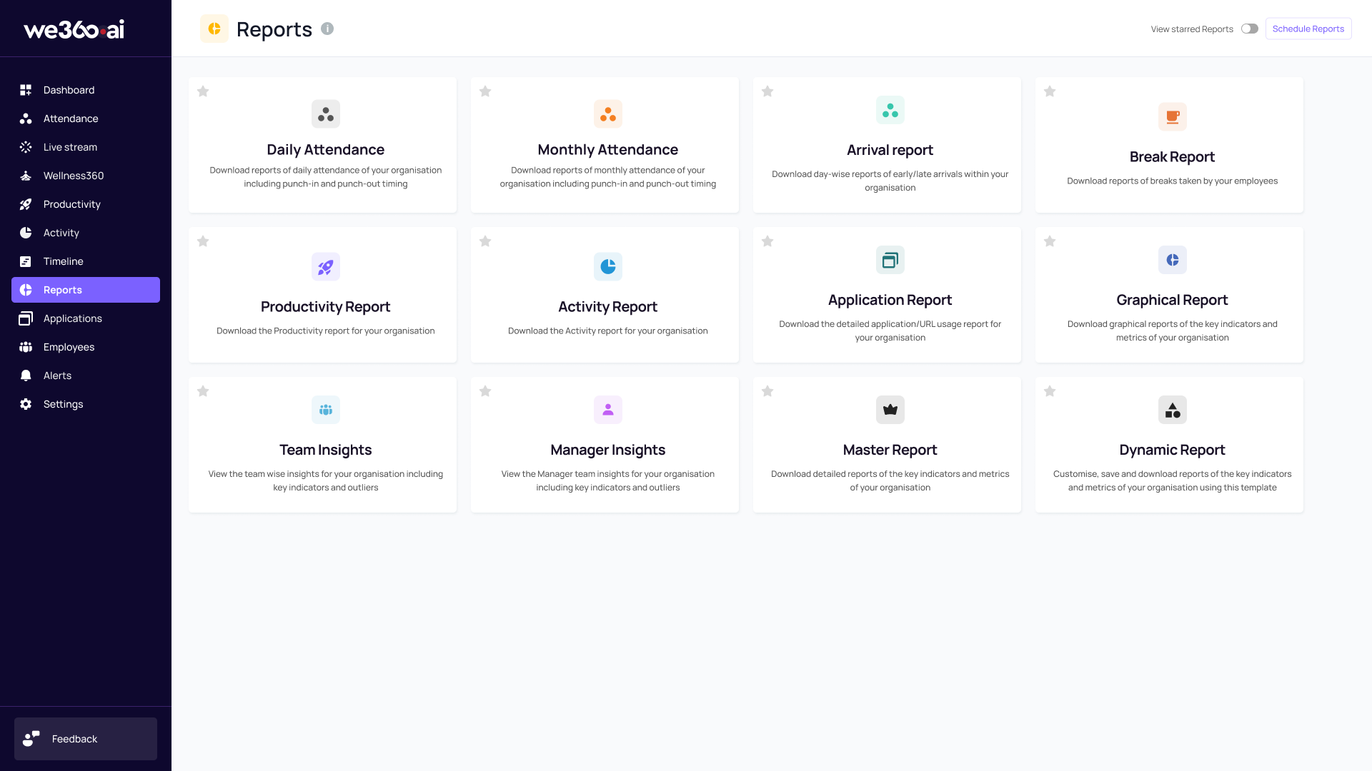Click the Dynamic Report shapes icon
The height and width of the screenshot is (771, 1372).
point(1173,410)
